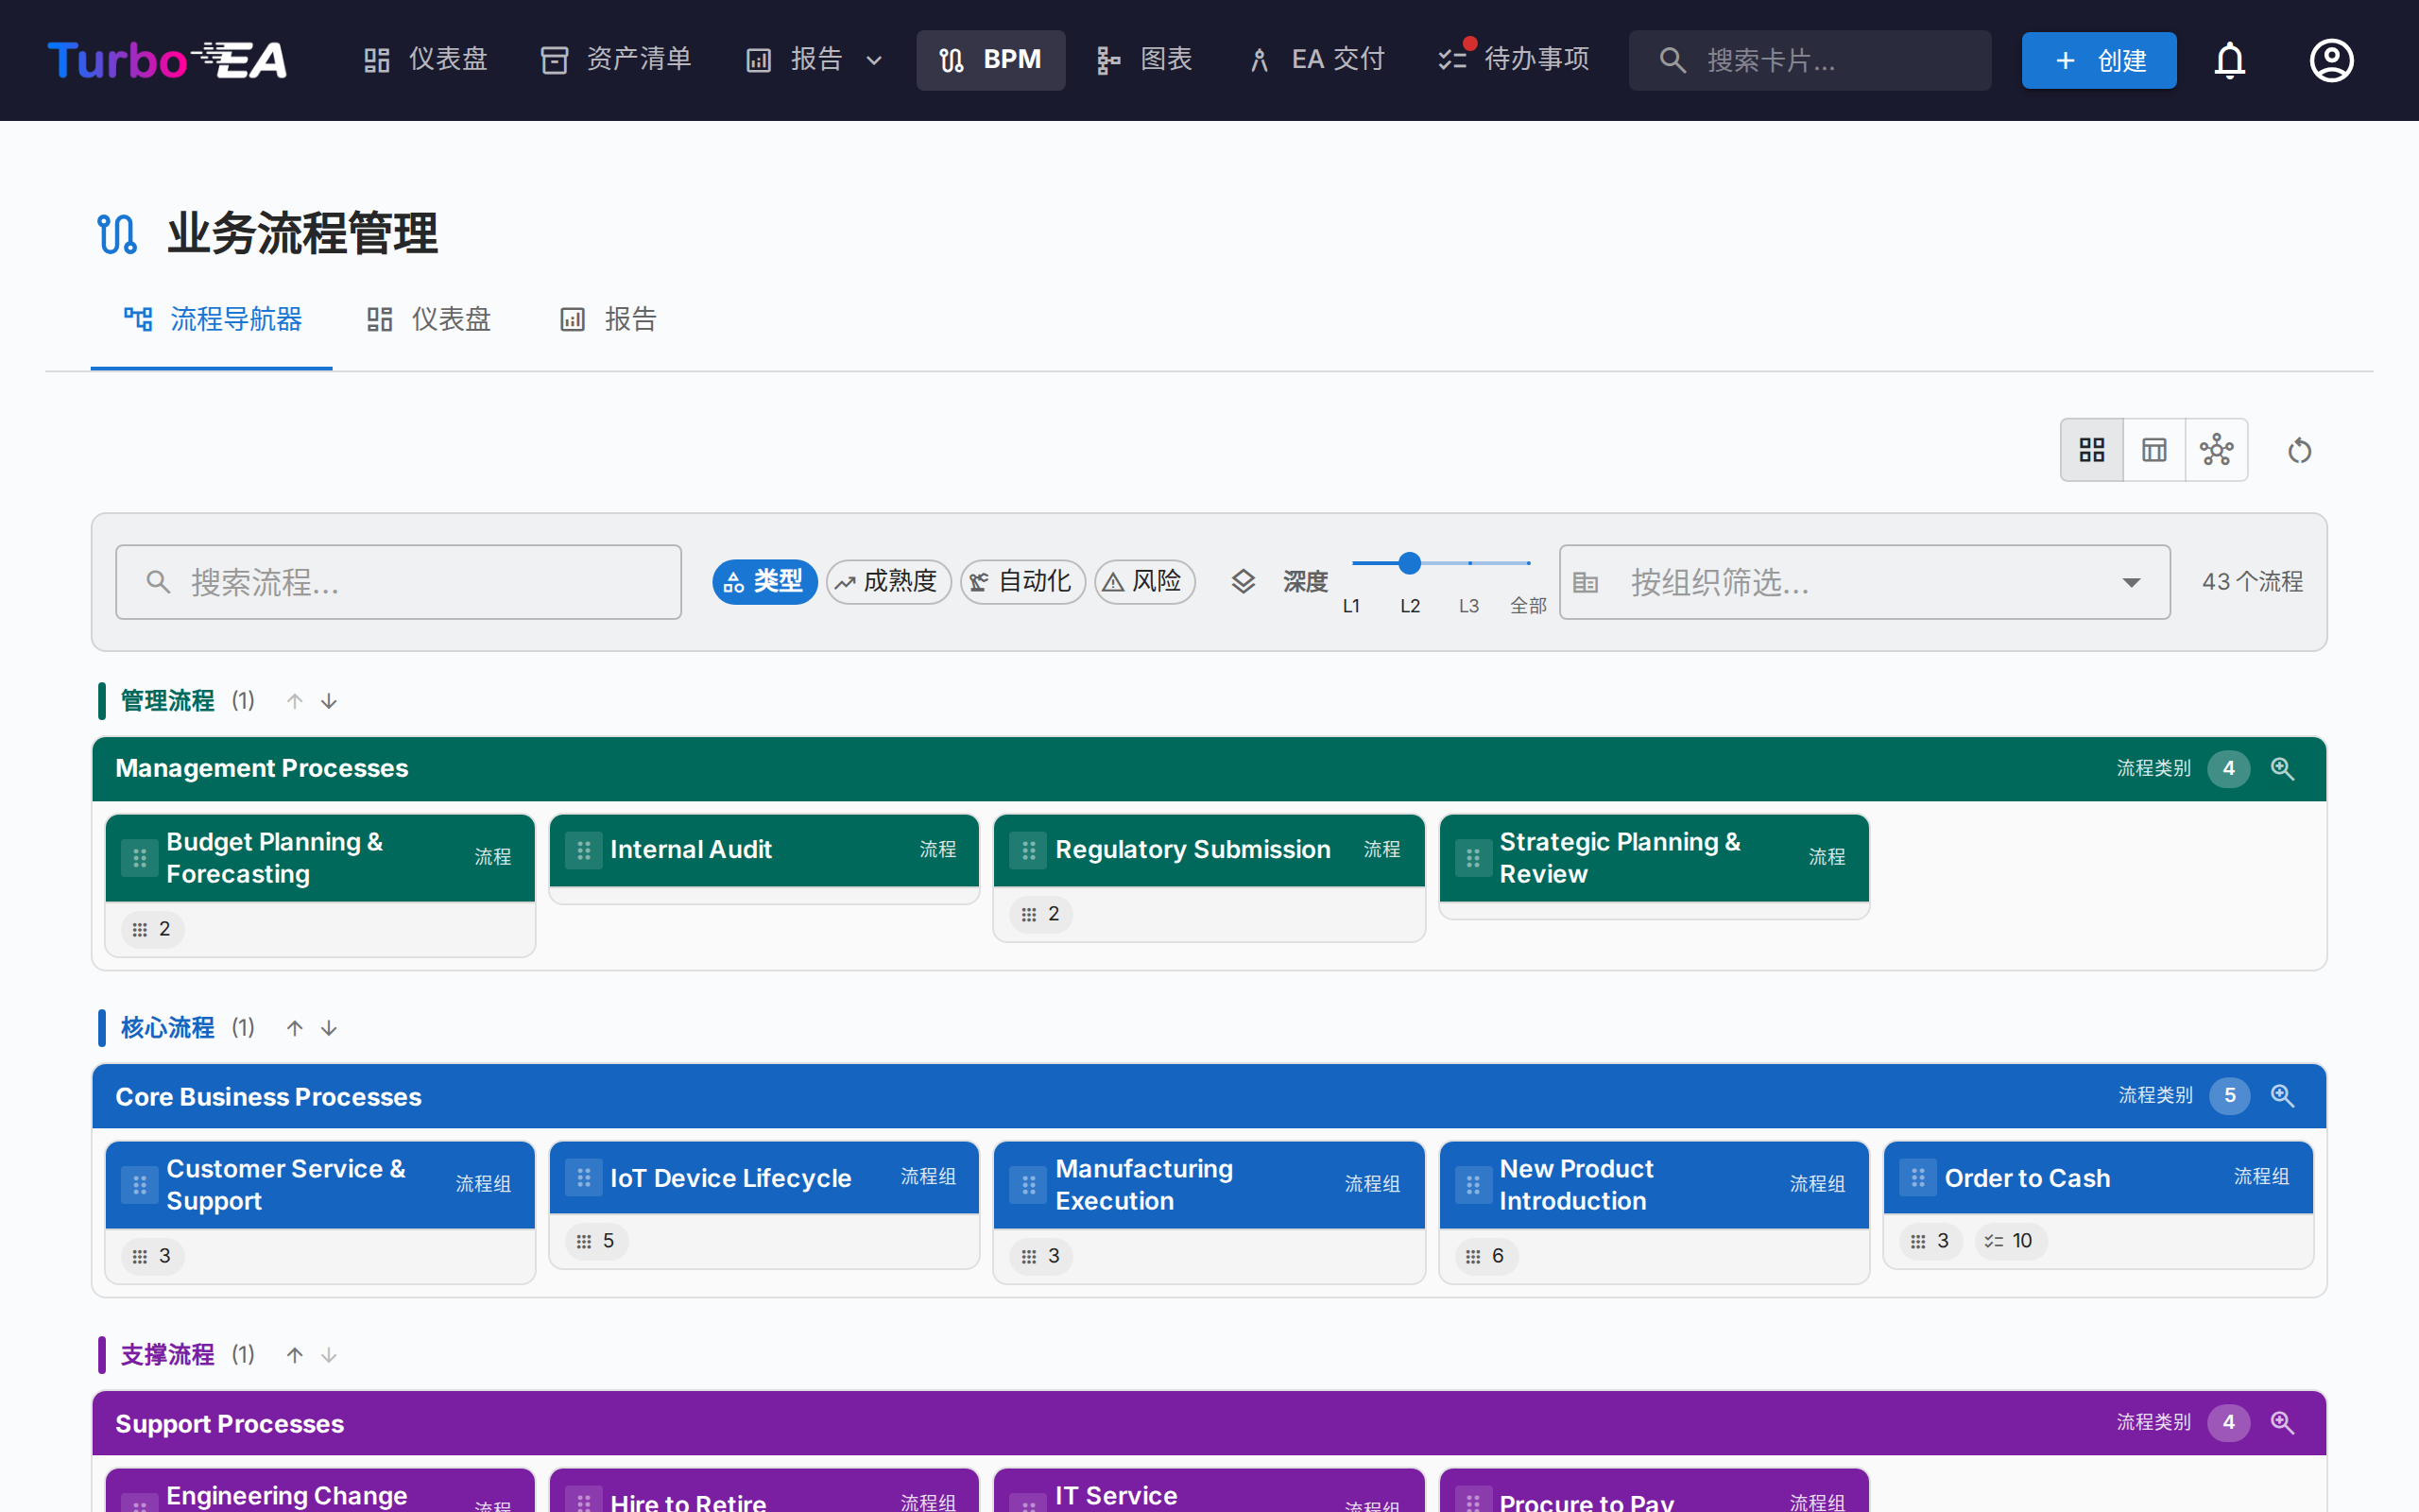Set depth slider to L3
This screenshot has height=1512, width=2419.
[x=1468, y=563]
